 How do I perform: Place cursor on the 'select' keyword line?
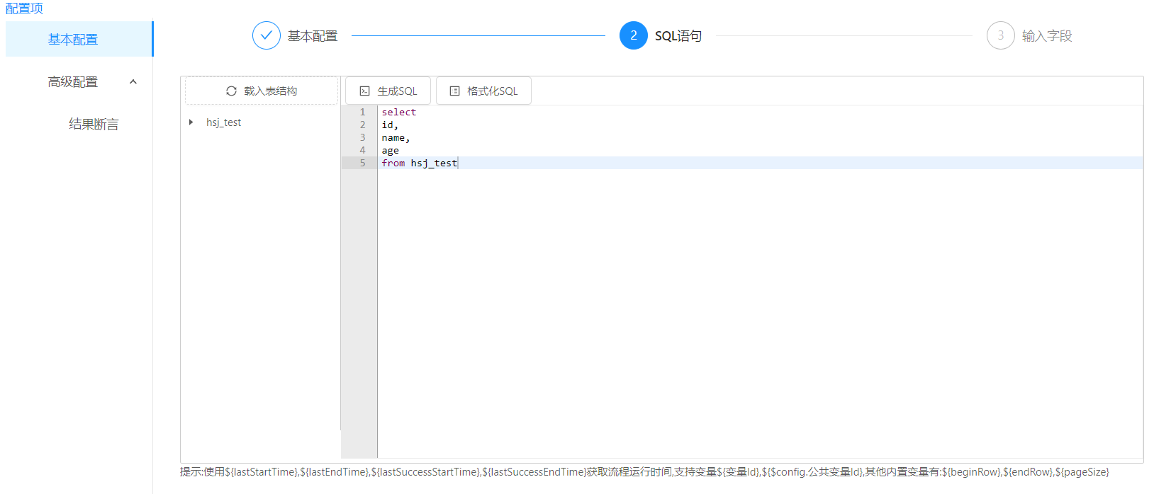click(x=399, y=113)
